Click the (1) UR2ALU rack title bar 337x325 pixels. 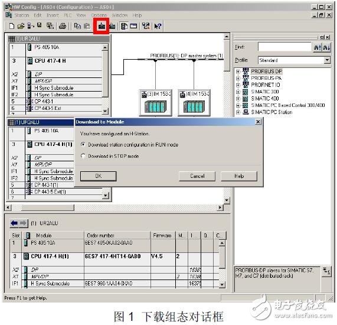[40, 122]
